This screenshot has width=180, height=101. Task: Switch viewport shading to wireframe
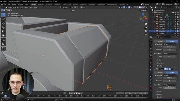pos(138,7)
